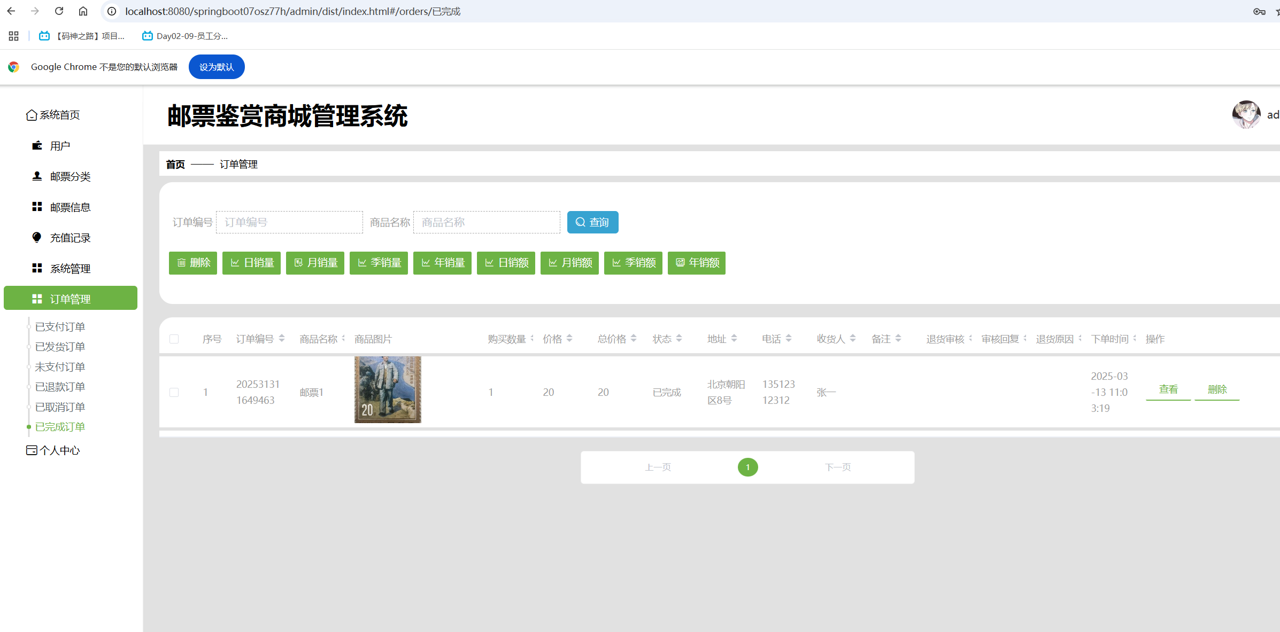Click the person icon for 邮票分类
The image size is (1280, 632).
[37, 176]
